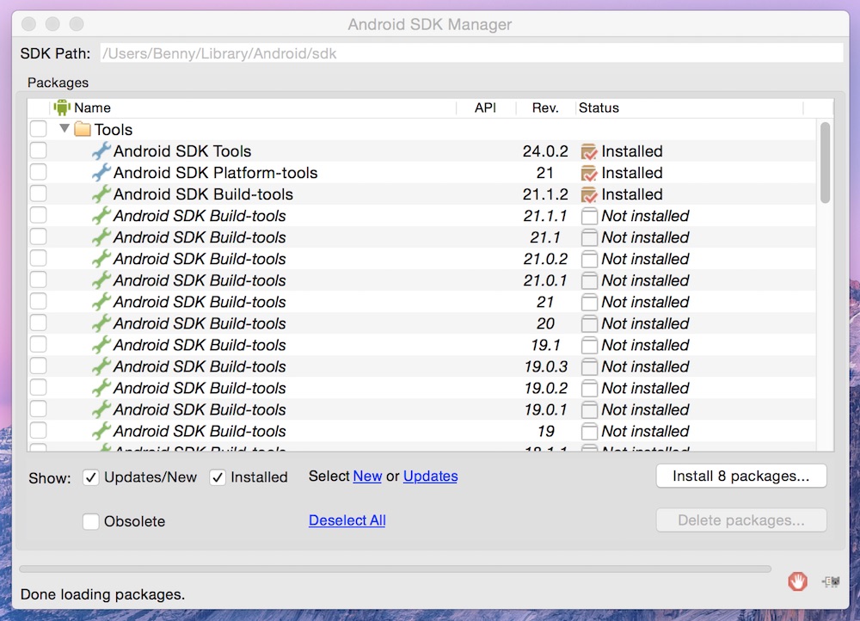Tick the checkbox for Build-tools revision 21.1.2
This screenshot has width=860, height=621.
coord(39,194)
